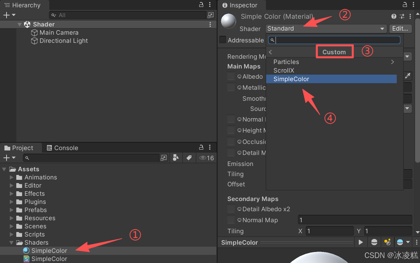Open the Standard shader dropdown

click(326, 29)
